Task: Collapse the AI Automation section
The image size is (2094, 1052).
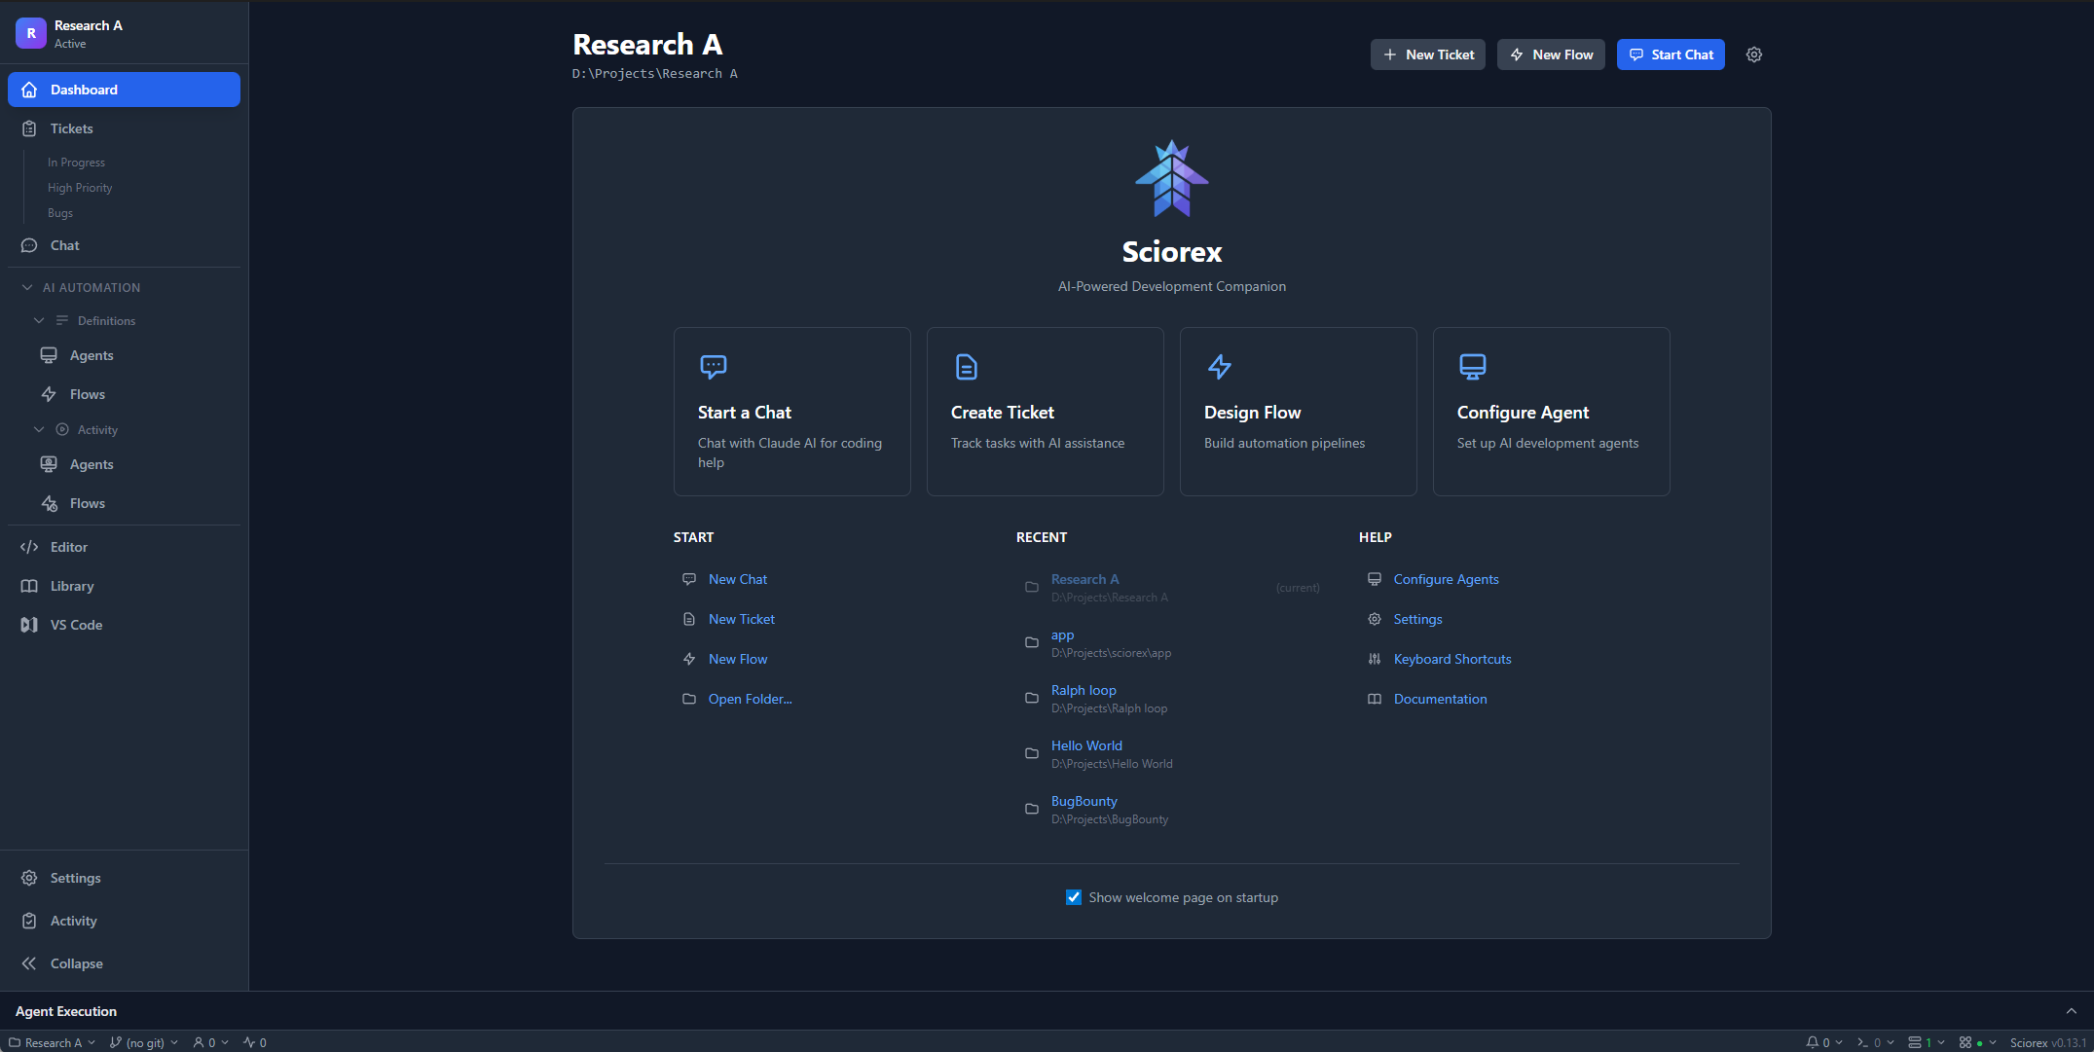Action: tap(26, 287)
